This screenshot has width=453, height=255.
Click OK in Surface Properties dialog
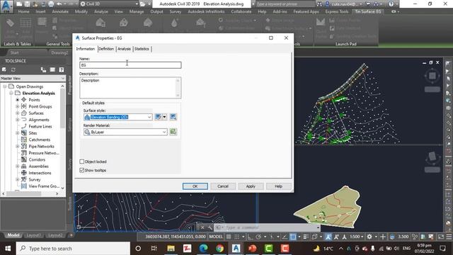point(195,186)
